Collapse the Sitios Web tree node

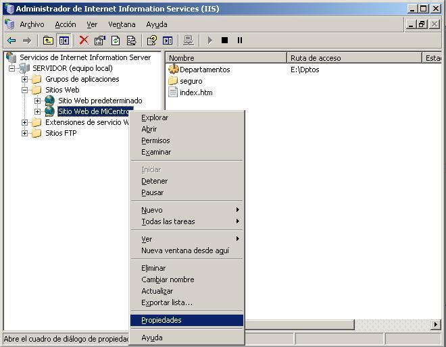25,90
